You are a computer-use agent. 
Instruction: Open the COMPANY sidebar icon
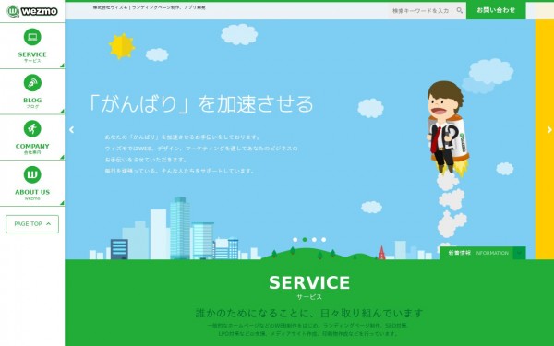click(x=32, y=128)
